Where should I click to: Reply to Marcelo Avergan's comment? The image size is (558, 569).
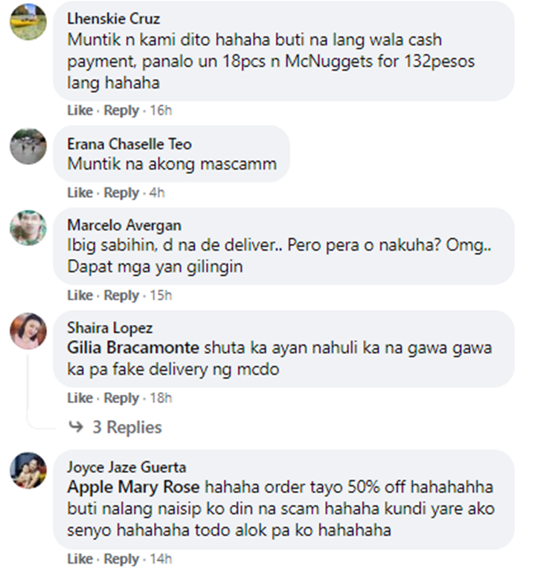121,295
